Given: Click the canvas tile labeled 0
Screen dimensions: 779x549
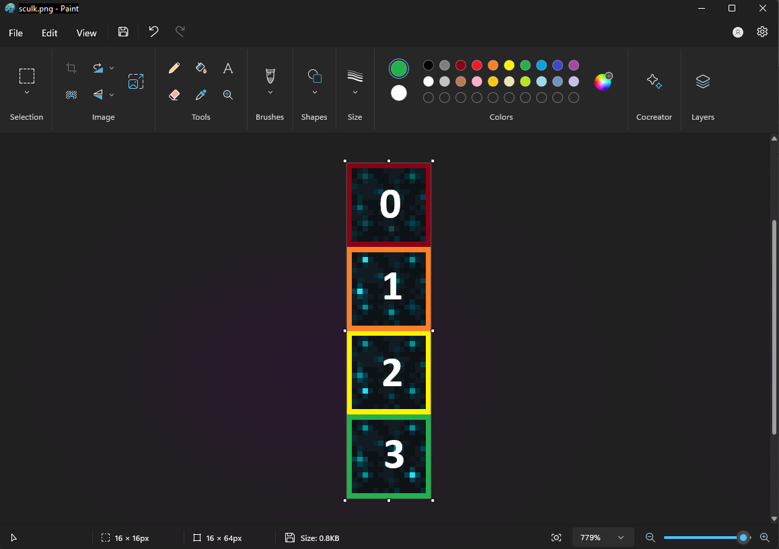Looking at the screenshot, I should (x=389, y=205).
